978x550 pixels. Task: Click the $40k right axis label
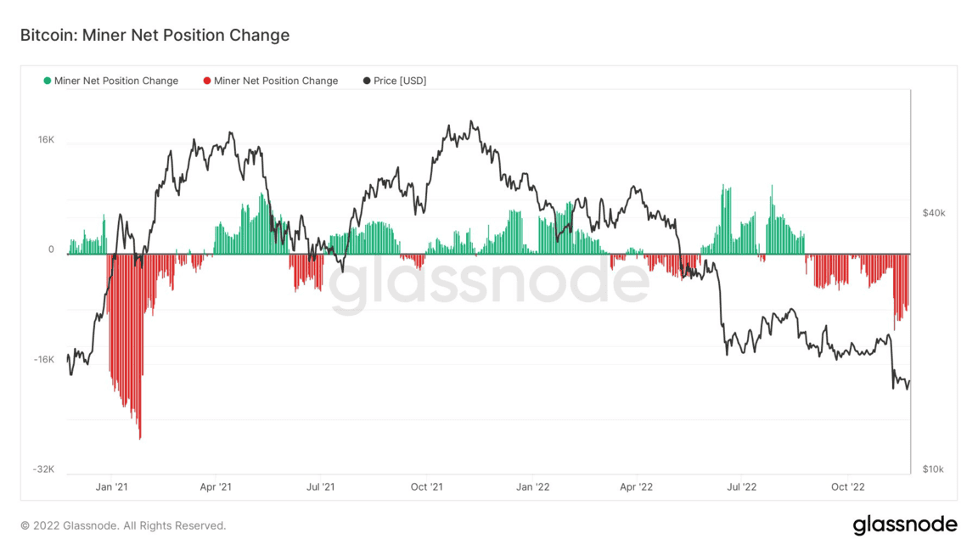(x=933, y=213)
